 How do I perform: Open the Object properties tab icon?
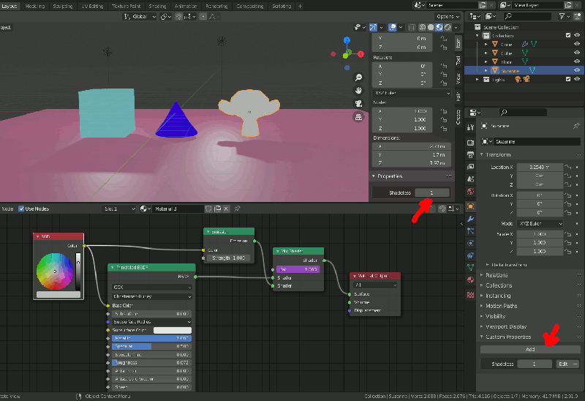(470, 206)
